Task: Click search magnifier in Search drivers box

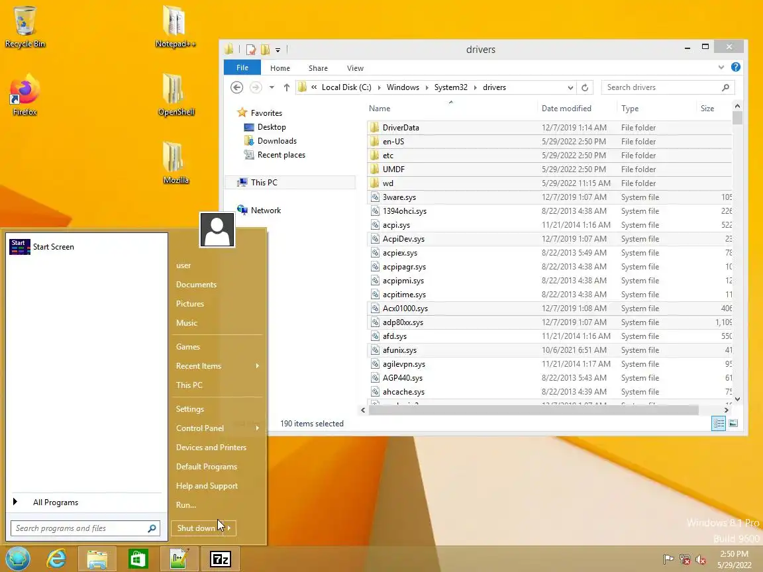Action: (x=725, y=87)
